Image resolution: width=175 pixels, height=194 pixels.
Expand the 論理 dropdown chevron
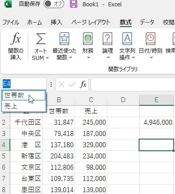108,58
